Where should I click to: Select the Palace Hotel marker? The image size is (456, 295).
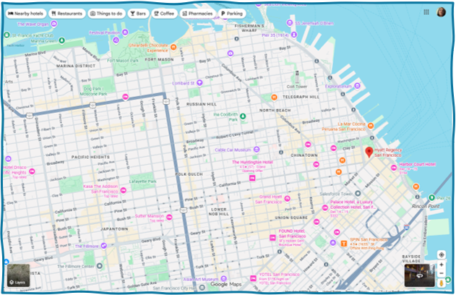point(325,208)
